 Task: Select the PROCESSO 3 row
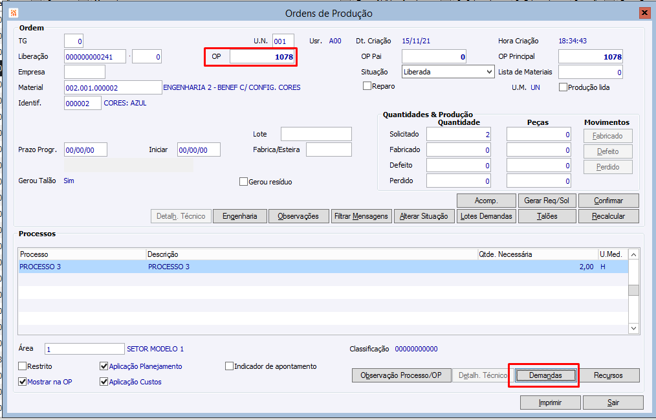click(323, 267)
